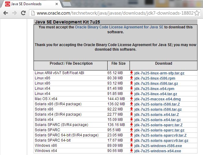Click the '90.66 MB' file size

click(115, 151)
